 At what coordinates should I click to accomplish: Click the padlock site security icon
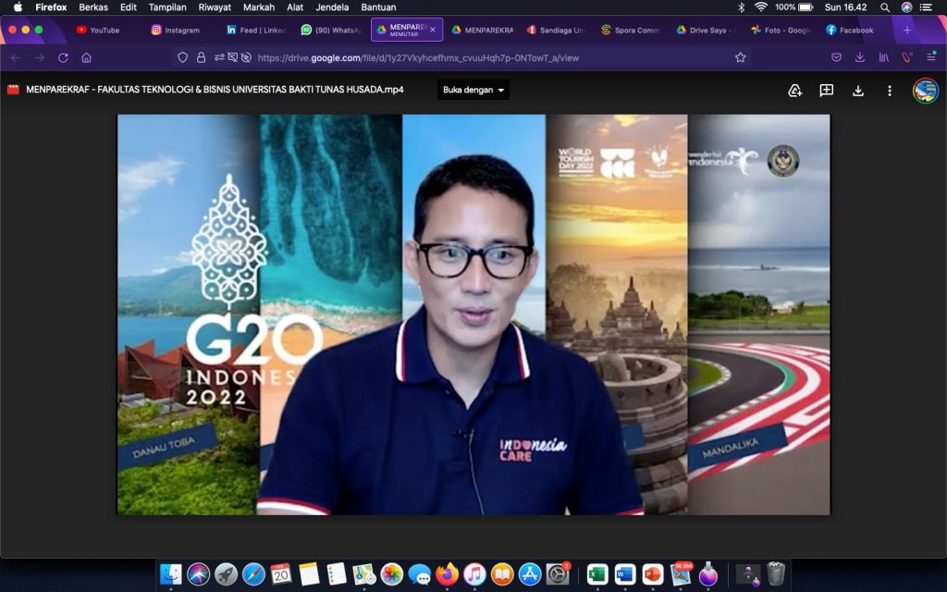(x=201, y=58)
